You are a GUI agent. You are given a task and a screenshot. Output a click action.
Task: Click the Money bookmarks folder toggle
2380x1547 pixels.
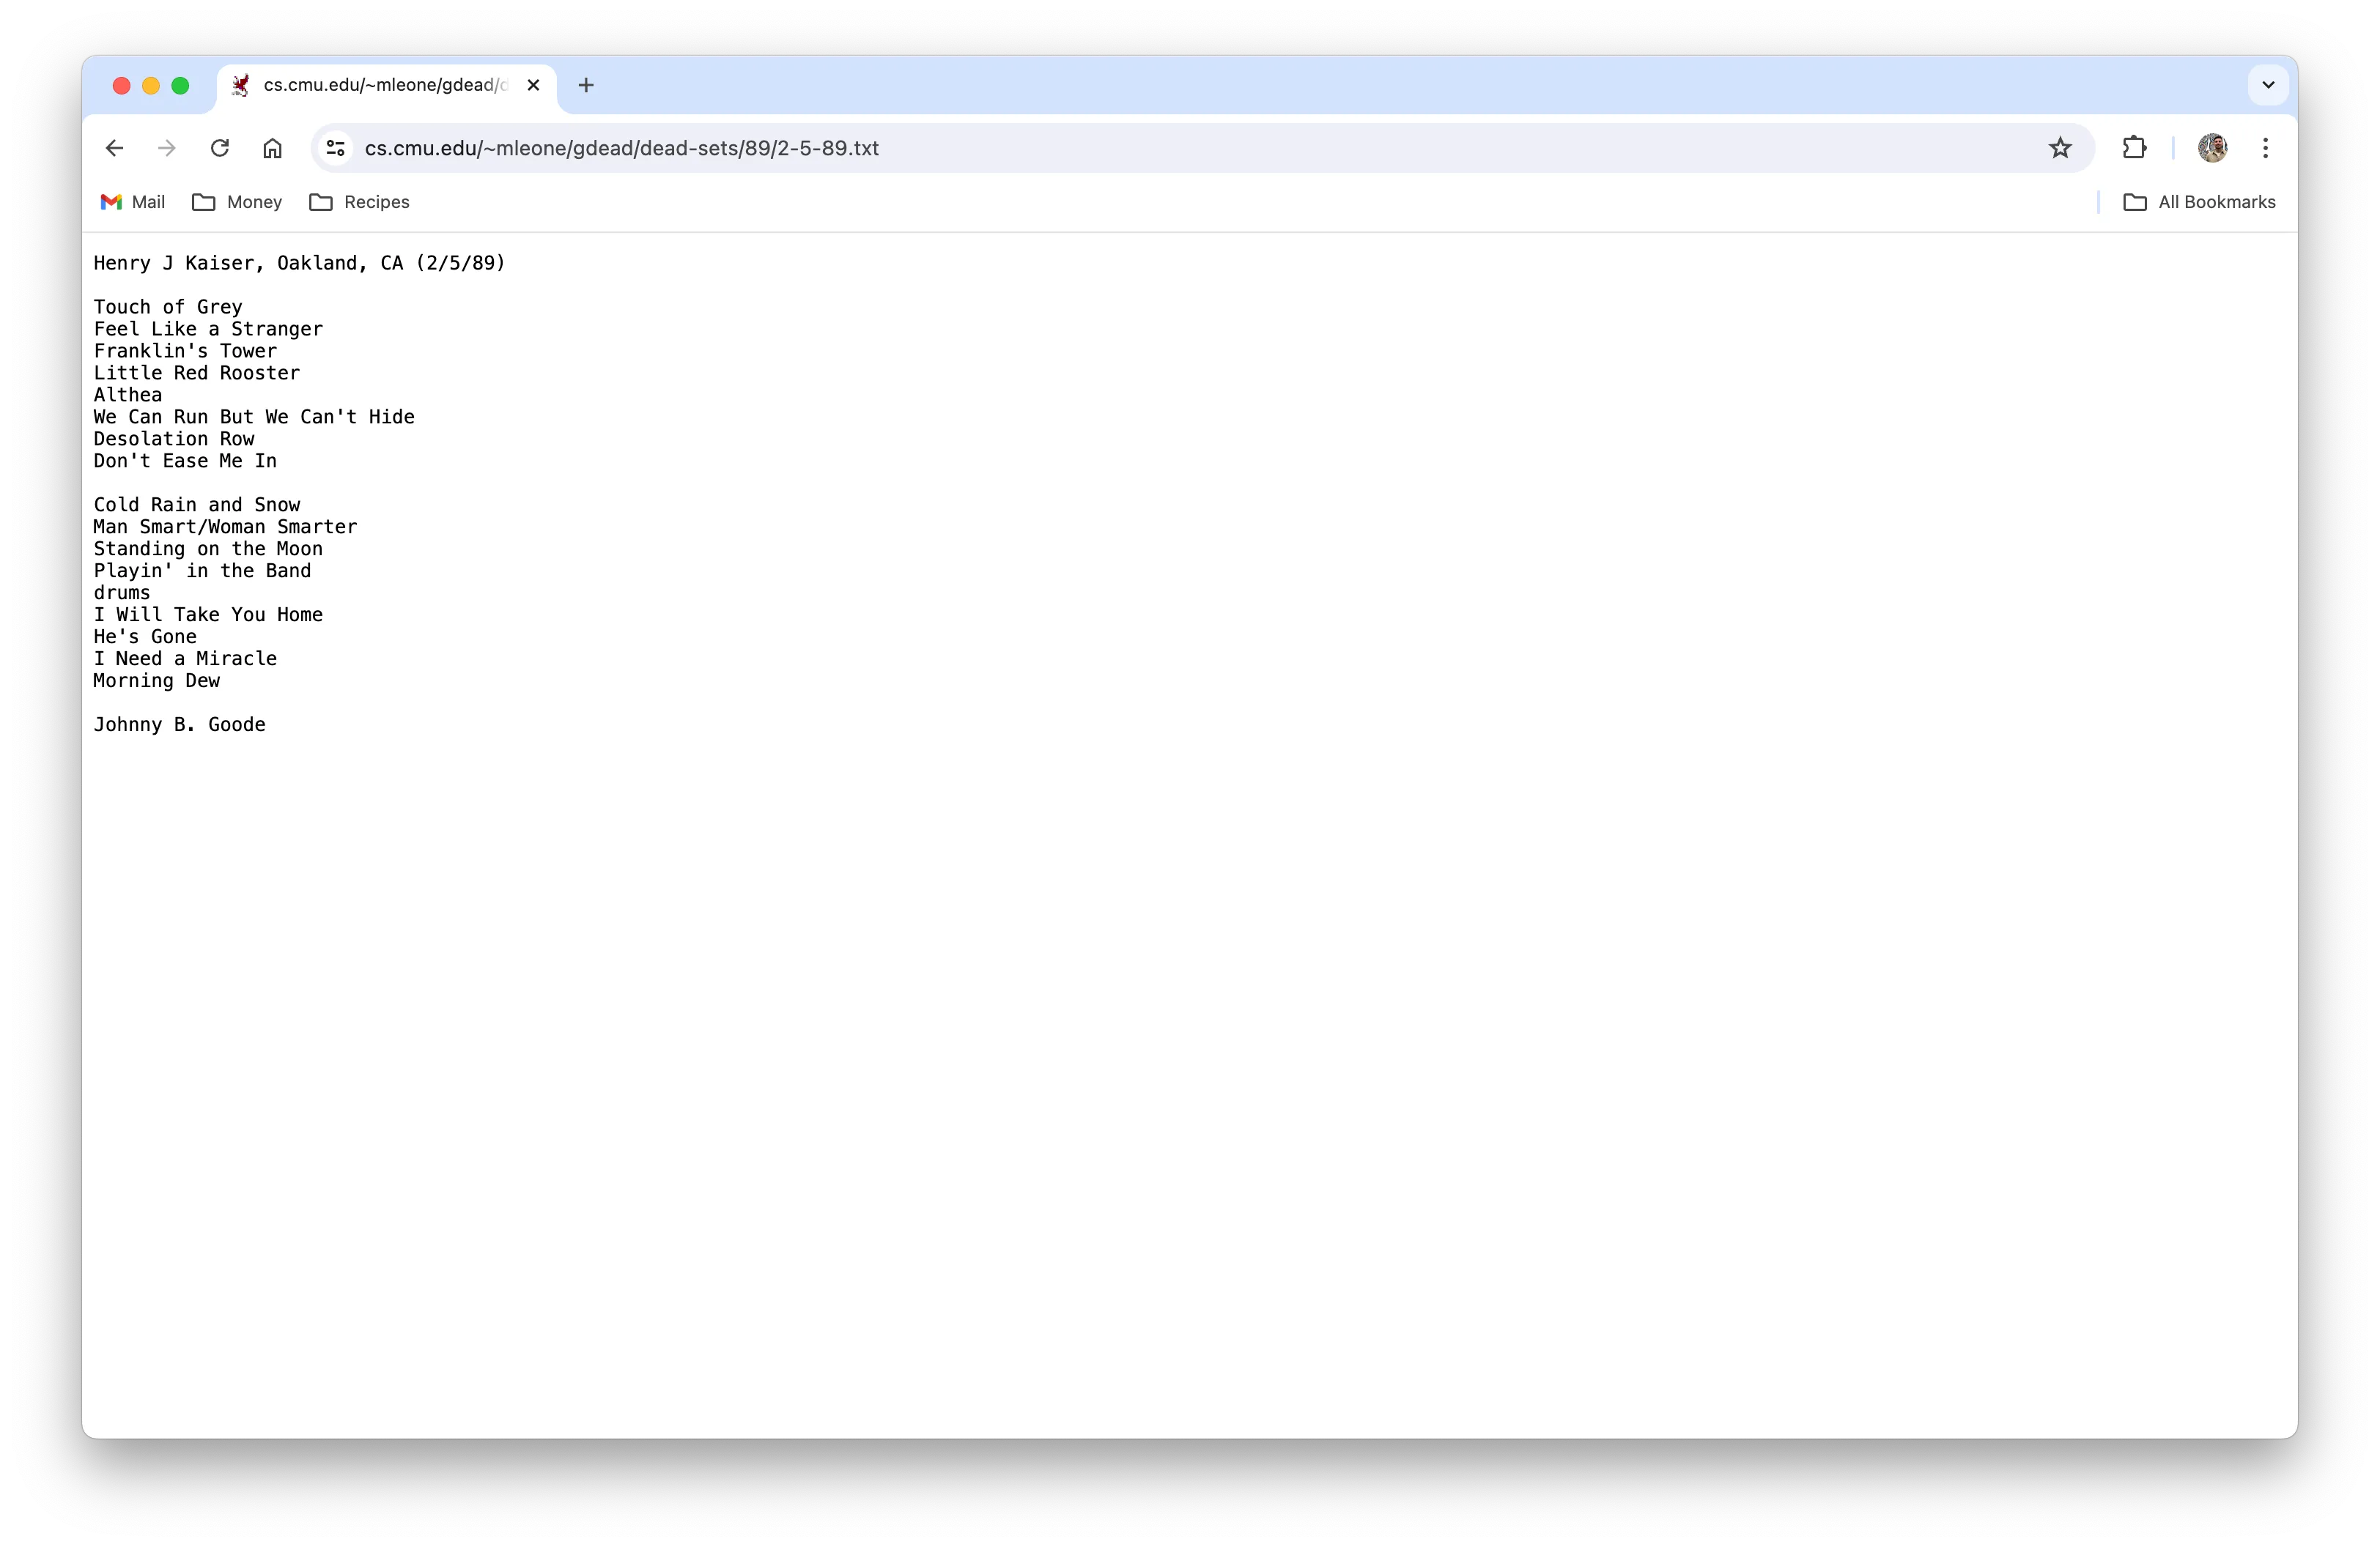coord(254,201)
